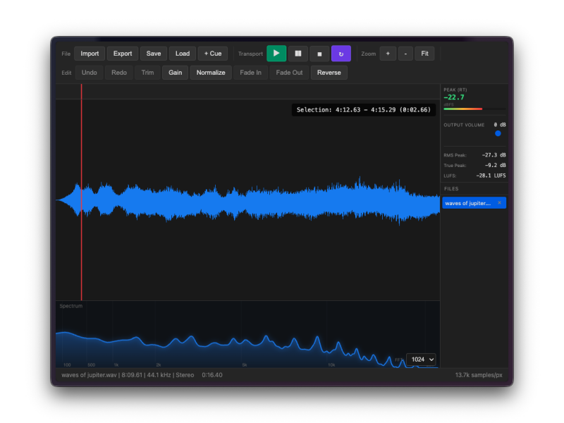Open the FFT size 1024 dropdown
The height and width of the screenshot is (423, 564).
(x=422, y=360)
